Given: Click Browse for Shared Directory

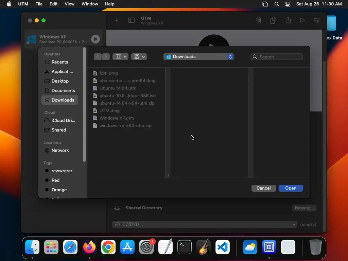Looking at the screenshot, I should pyautogui.click(x=304, y=208).
